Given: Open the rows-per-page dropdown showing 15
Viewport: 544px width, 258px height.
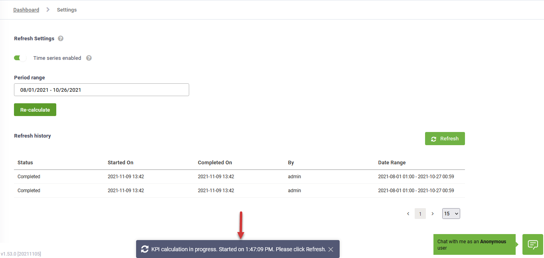Looking at the screenshot, I should pyautogui.click(x=451, y=214).
